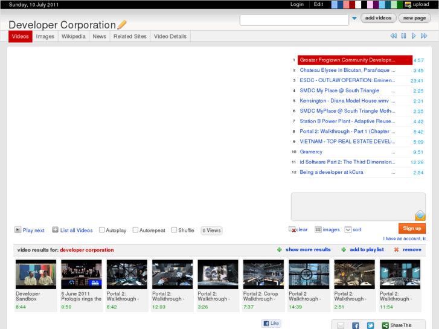Image resolution: width=439 pixels, height=329 pixels.
Task: Click the rewind double-arrow icon
Action: pos(394,36)
